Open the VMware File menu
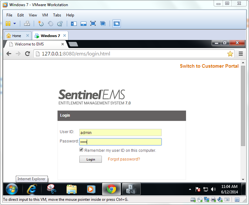249x205 pixels. 9,15
